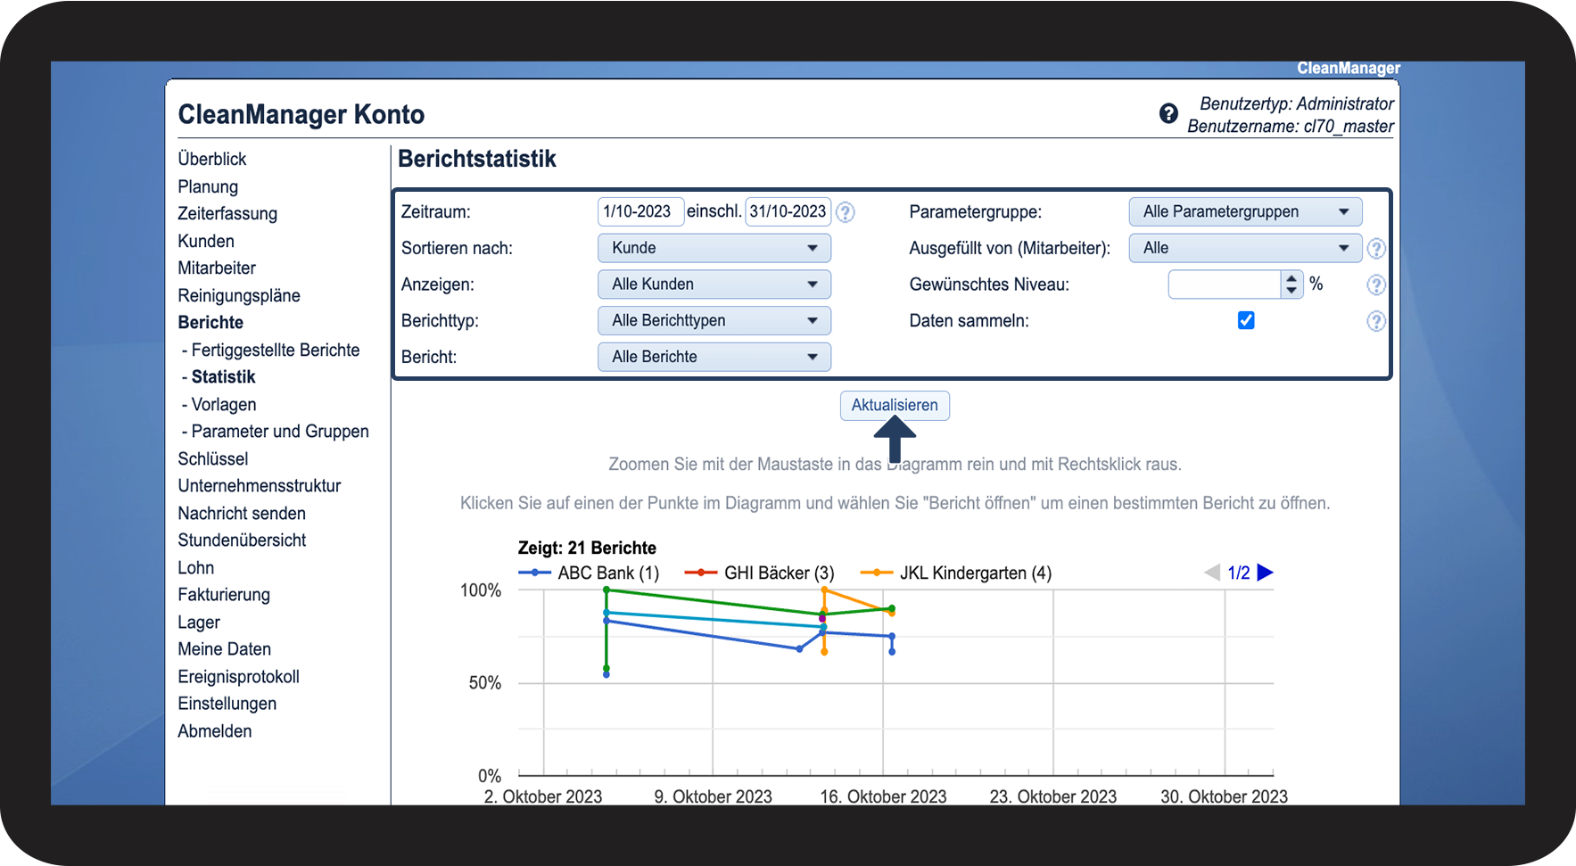Increase Gewünschtes Niveau with stepper arrow
The height and width of the screenshot is (866, 1576).
pyautogui.click(x=1291, y=279)
